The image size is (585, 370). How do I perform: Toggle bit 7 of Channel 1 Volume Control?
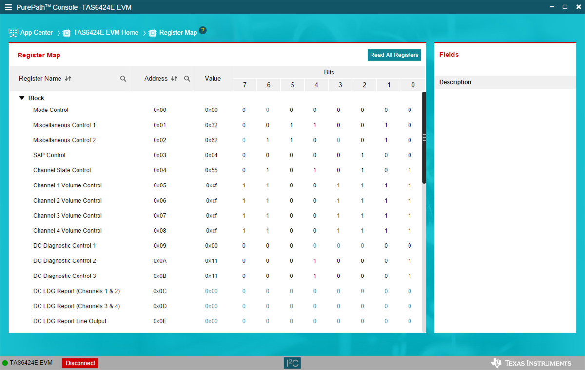coord(244,185)
